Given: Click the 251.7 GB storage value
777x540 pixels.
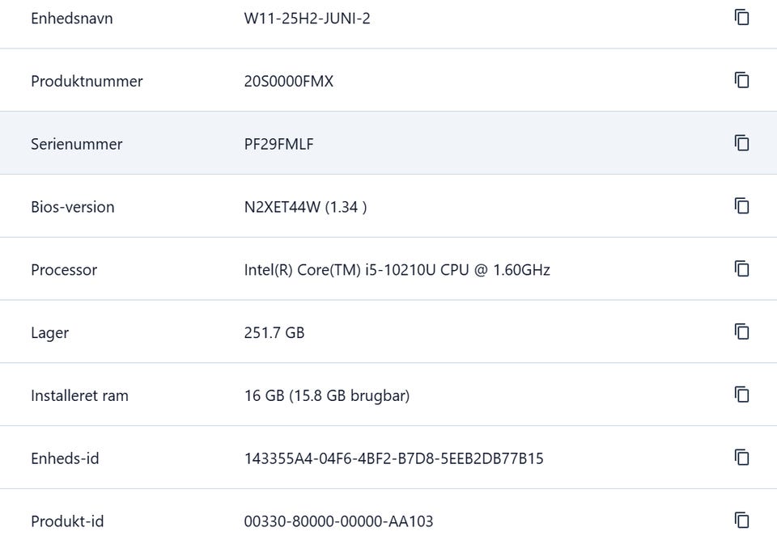Looking at the screenshot, I should 274,332.
